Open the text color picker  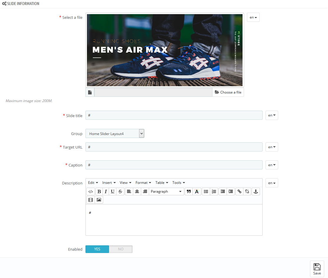(197, 192)
